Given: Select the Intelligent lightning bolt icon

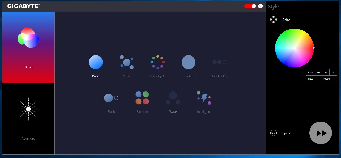Looking at the screenshot, I should [204, 98].
